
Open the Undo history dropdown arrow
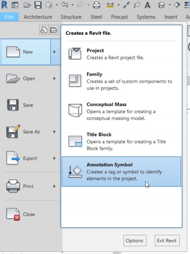[72, 5]
